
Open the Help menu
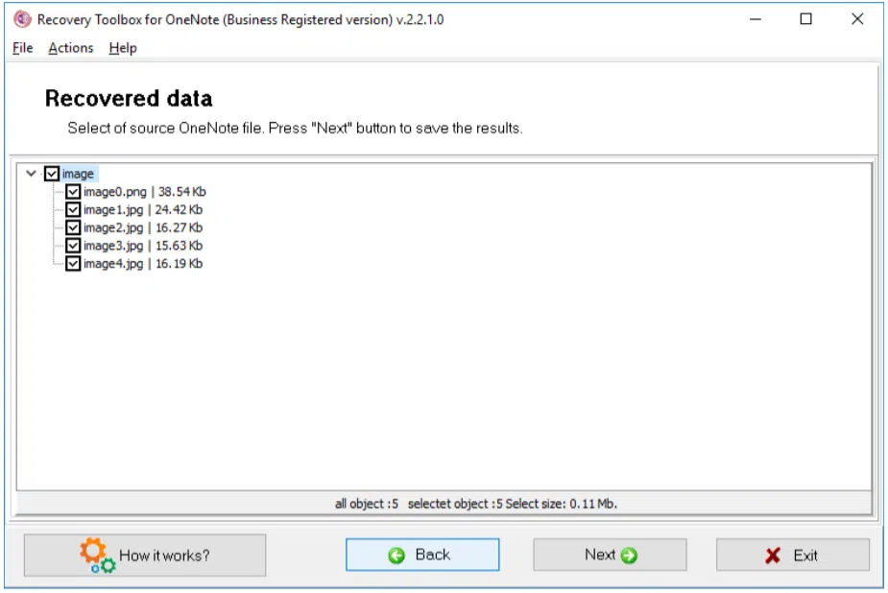click(123, 48)
